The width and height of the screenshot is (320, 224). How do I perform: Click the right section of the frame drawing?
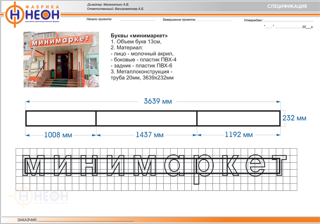238,118
